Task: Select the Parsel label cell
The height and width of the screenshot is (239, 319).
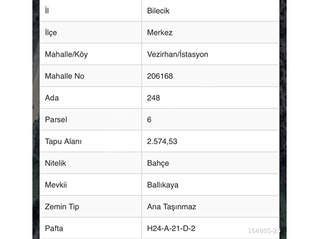Action: 91,119
